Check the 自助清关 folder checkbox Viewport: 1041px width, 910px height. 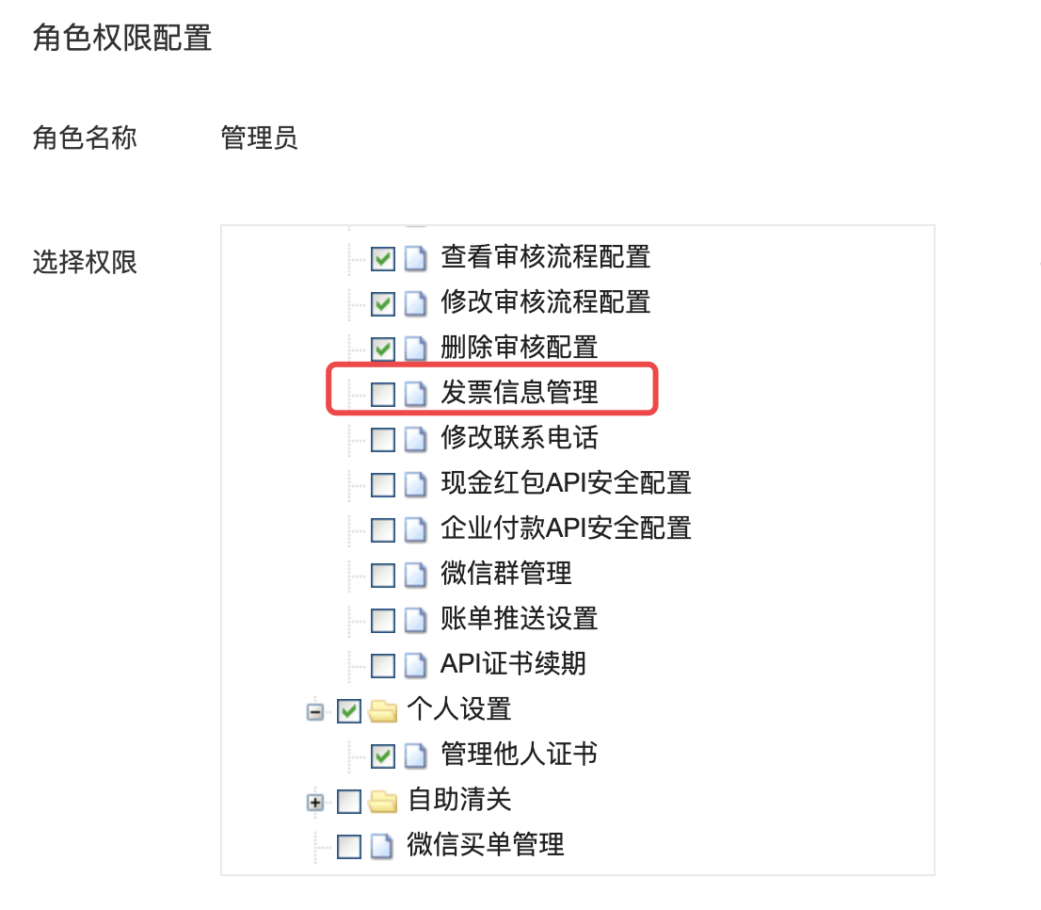(349, 801)
